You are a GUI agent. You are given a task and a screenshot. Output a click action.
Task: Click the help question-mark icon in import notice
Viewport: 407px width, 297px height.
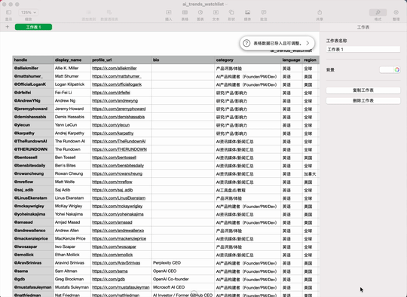pyautogui.click(x=246, y=43)
